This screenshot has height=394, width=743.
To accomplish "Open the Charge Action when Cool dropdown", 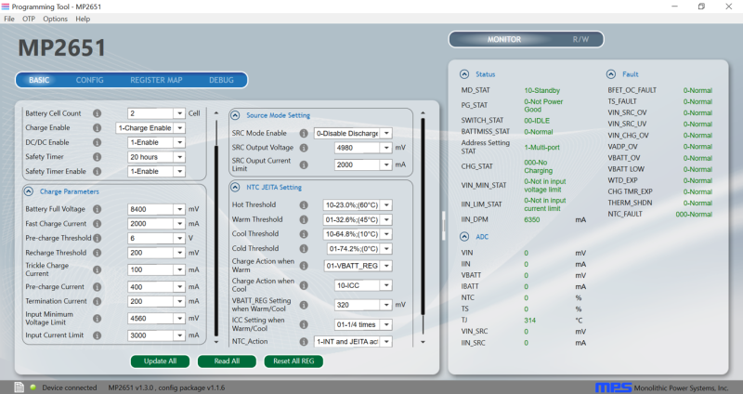I will click(386, 285).
